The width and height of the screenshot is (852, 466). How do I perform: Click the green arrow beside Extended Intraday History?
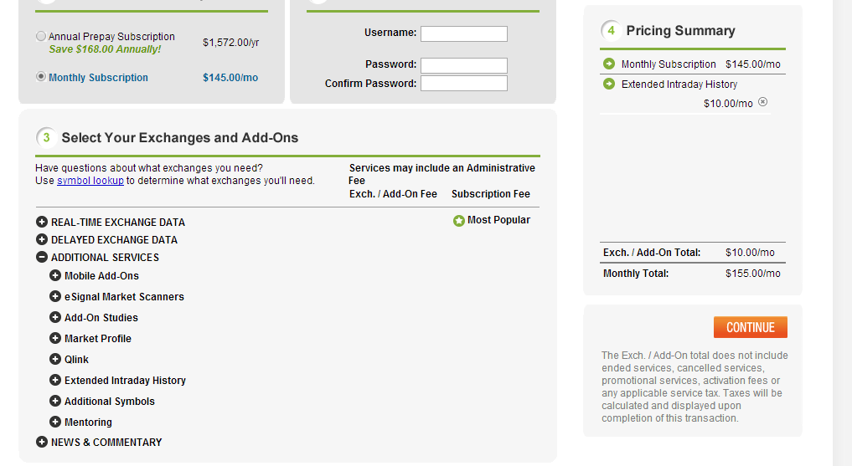click(x=608, y=84)
